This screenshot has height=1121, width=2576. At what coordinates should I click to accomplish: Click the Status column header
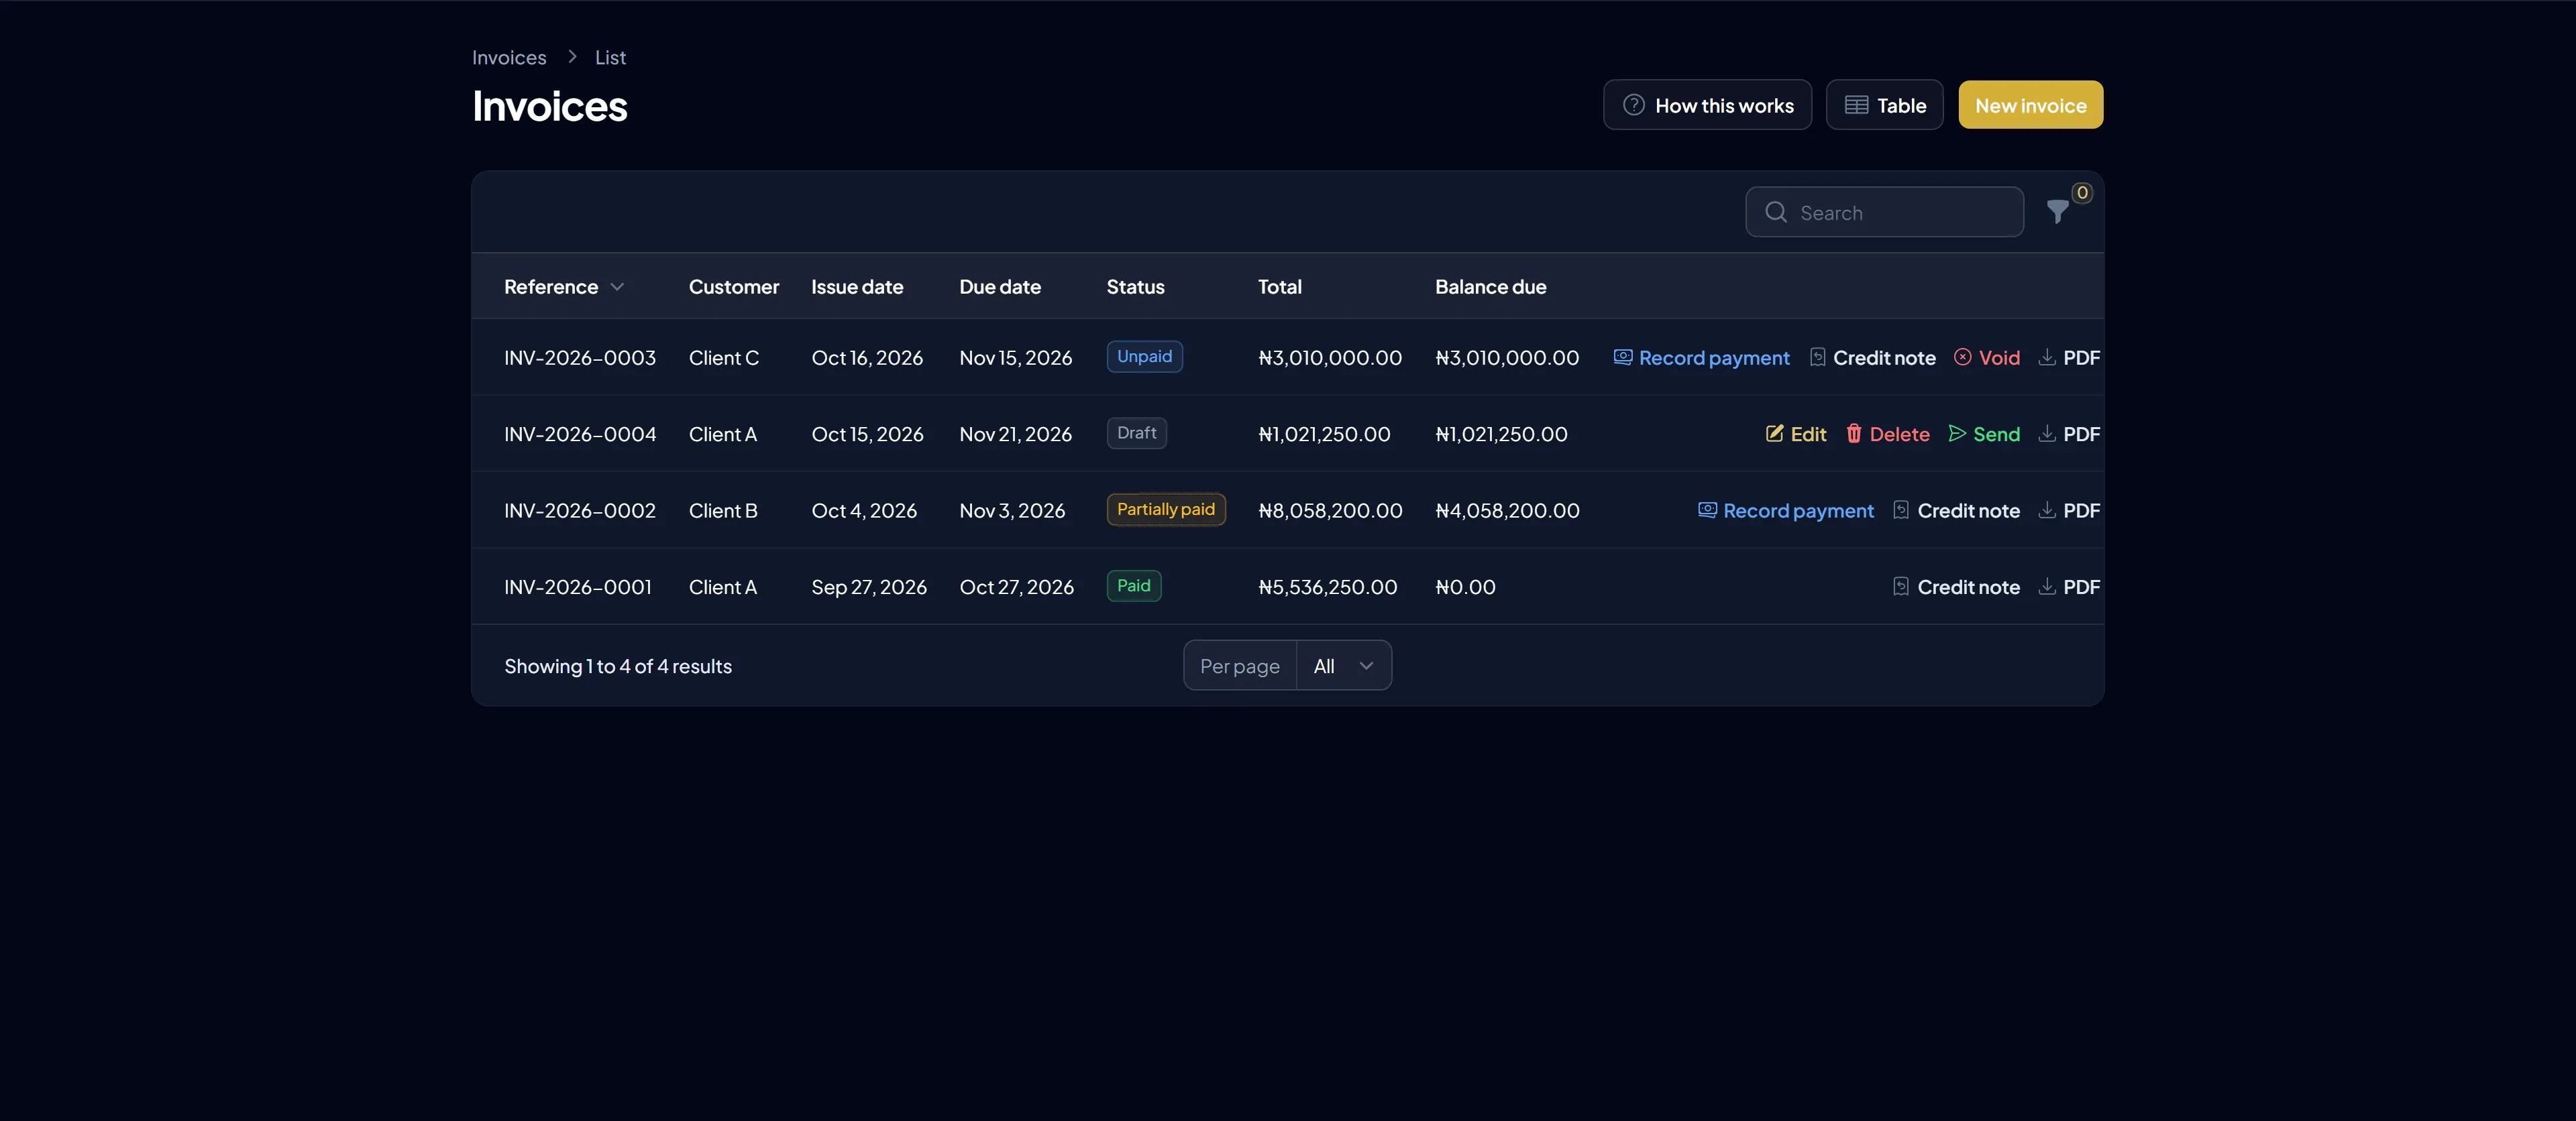click(1135, 287)
